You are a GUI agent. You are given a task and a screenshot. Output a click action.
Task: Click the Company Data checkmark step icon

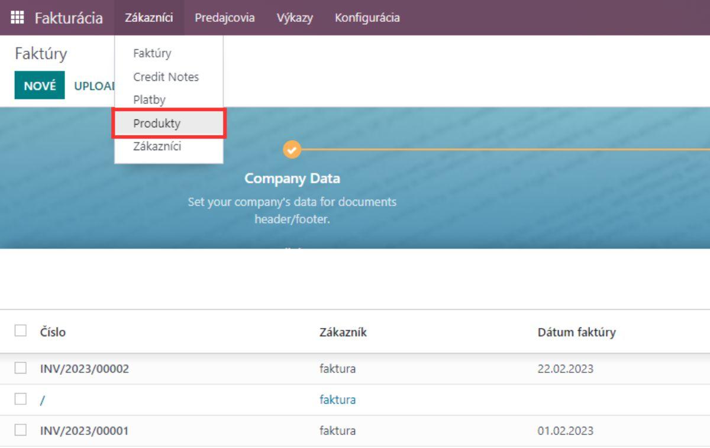[291, 150]
